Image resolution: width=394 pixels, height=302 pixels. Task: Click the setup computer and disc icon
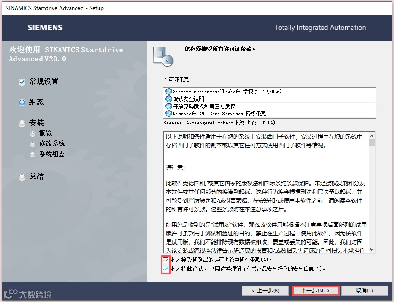[163, 56]
